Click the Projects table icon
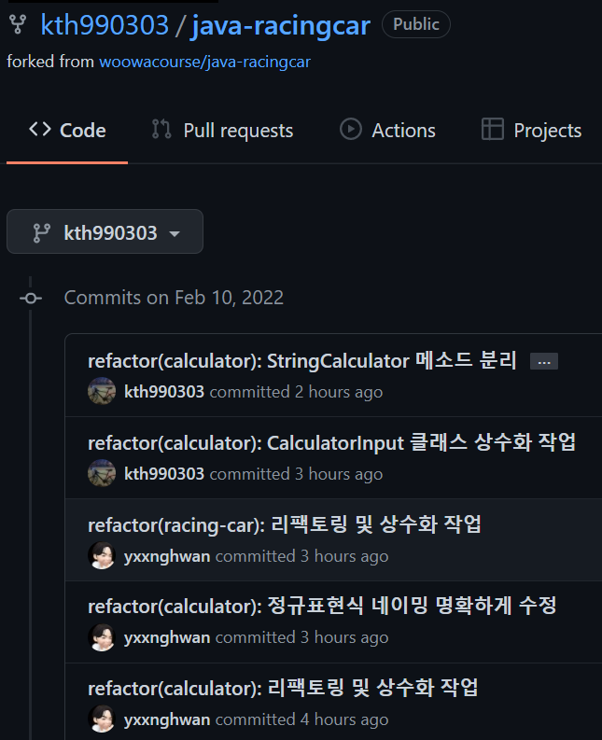The width and height of the screenshot is (602, 740). pyautogui.click(x=493, y=130)
